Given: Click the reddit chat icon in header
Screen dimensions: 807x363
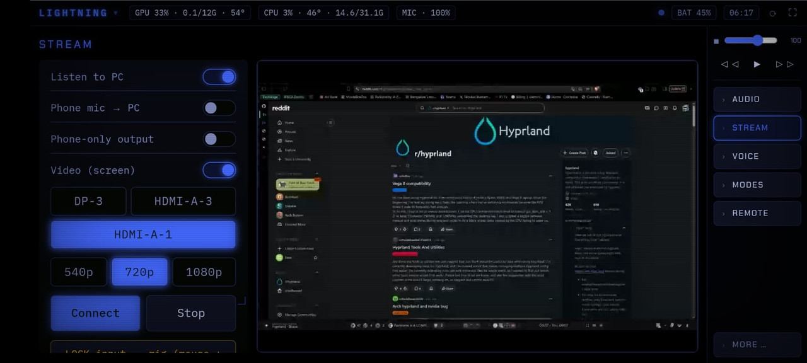Looking at the screenshot, I should click(656, 108).
